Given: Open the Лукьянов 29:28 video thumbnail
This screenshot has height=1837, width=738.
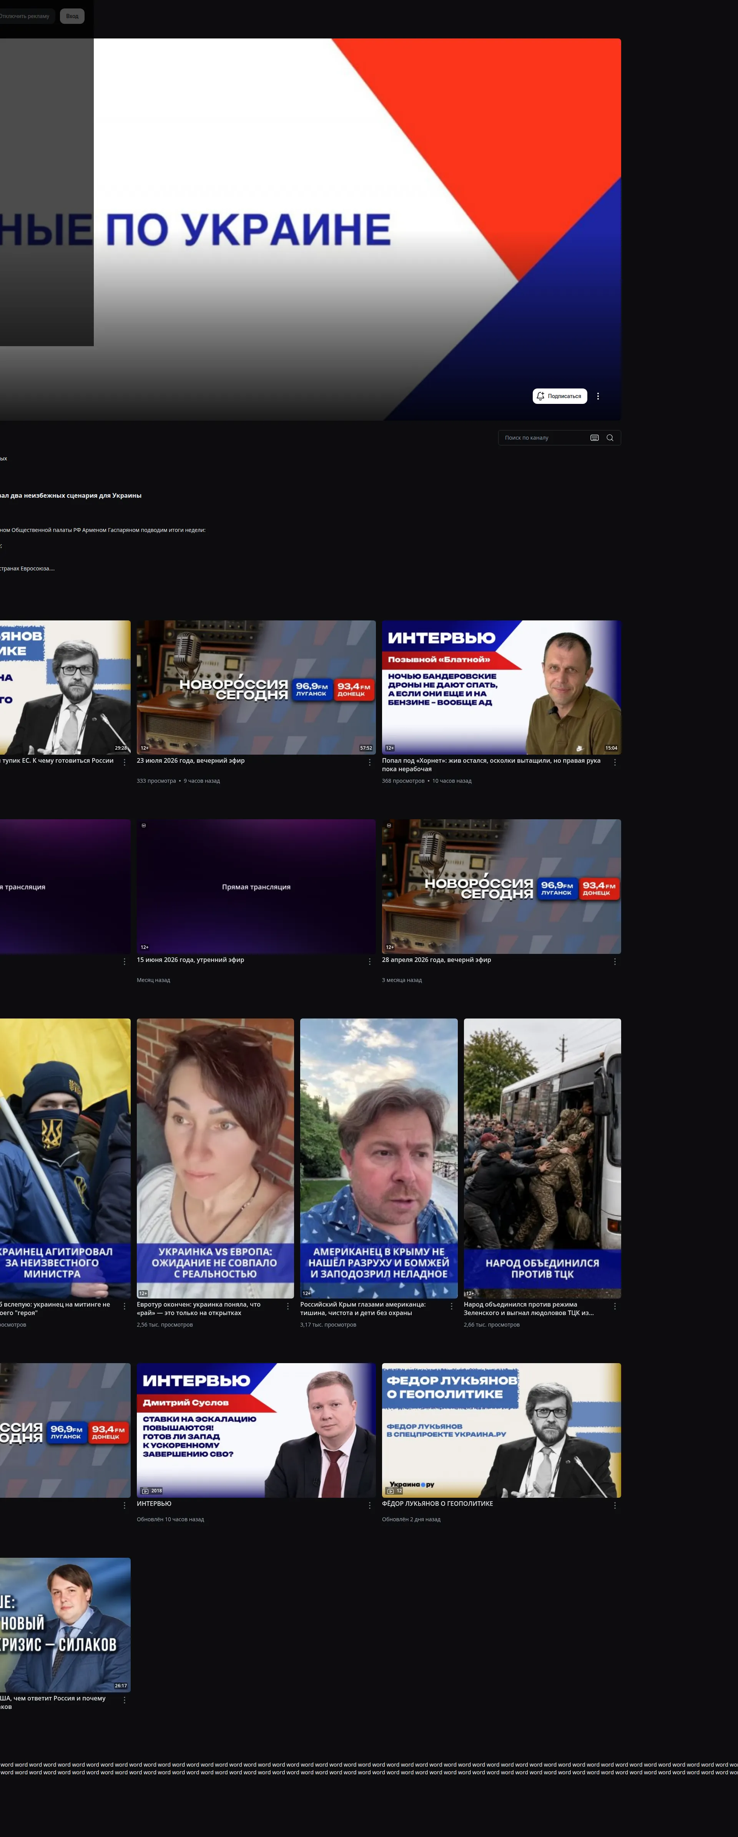Looking at the screenshot, I should click(65, 687).
